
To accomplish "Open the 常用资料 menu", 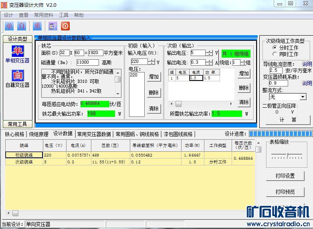I will tap(44, 15).
